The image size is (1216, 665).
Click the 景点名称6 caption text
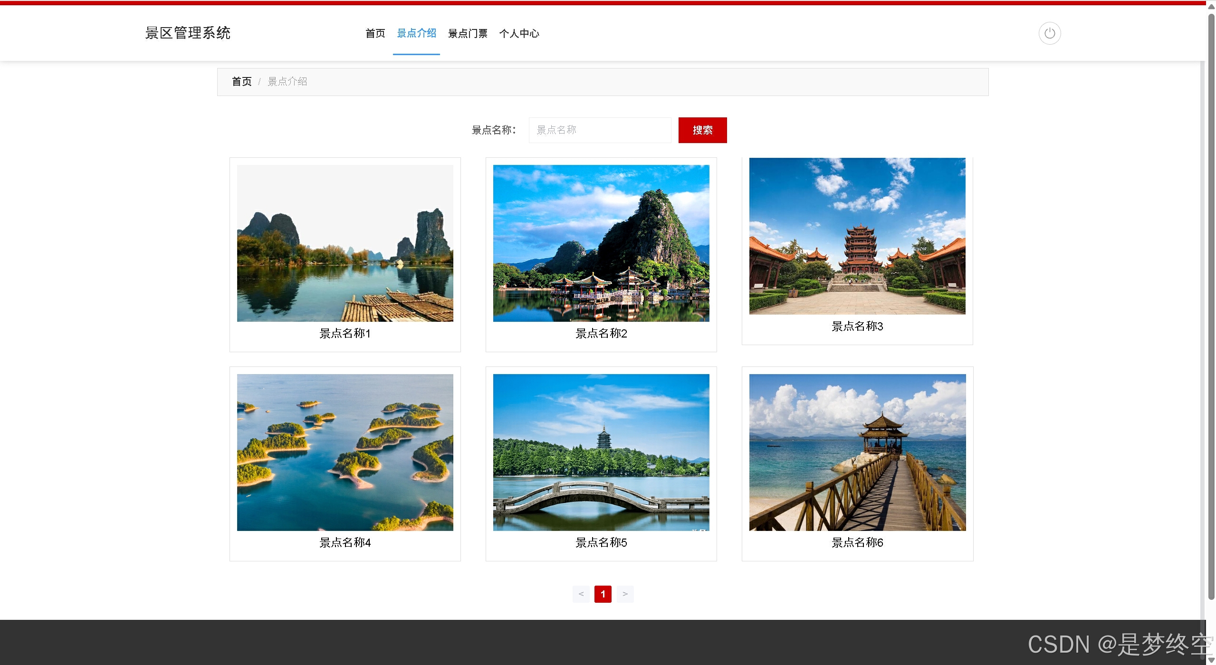click(857, 542)
